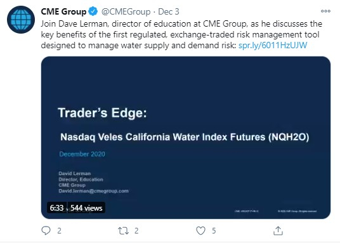Click the tweet text about Dave Lerman
This screenshot has width=340, height=243.
tap(181, 34)
